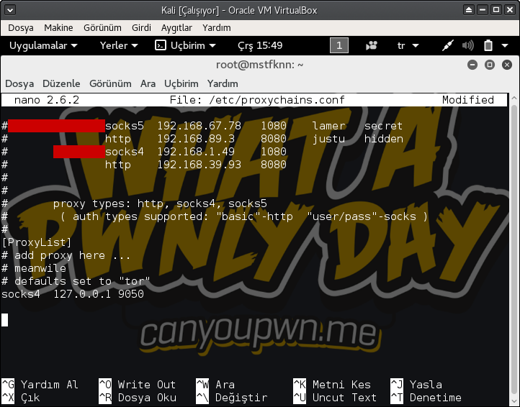Open the VirtualBox Aygıtlar menu

point(176,27)
